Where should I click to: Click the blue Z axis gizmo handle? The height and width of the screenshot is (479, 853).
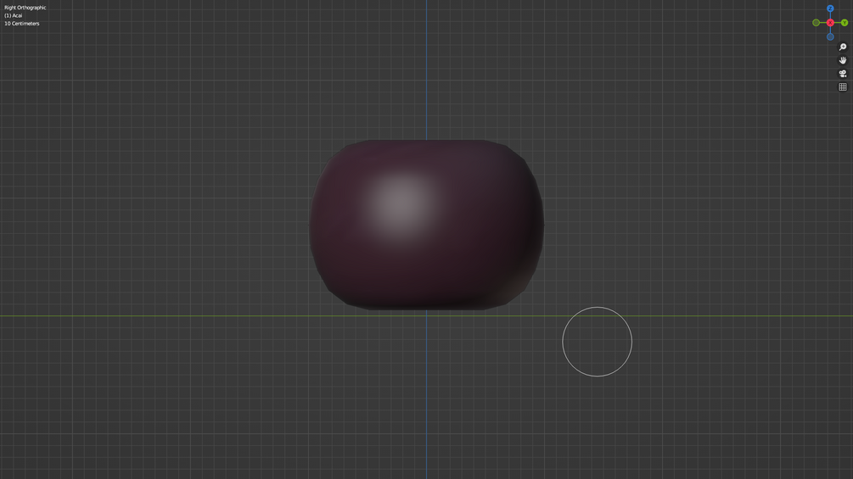pos(830,8)
